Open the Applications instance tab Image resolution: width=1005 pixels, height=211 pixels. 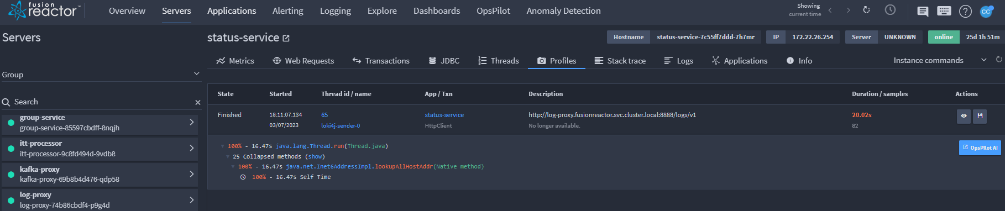coord(740,61)
